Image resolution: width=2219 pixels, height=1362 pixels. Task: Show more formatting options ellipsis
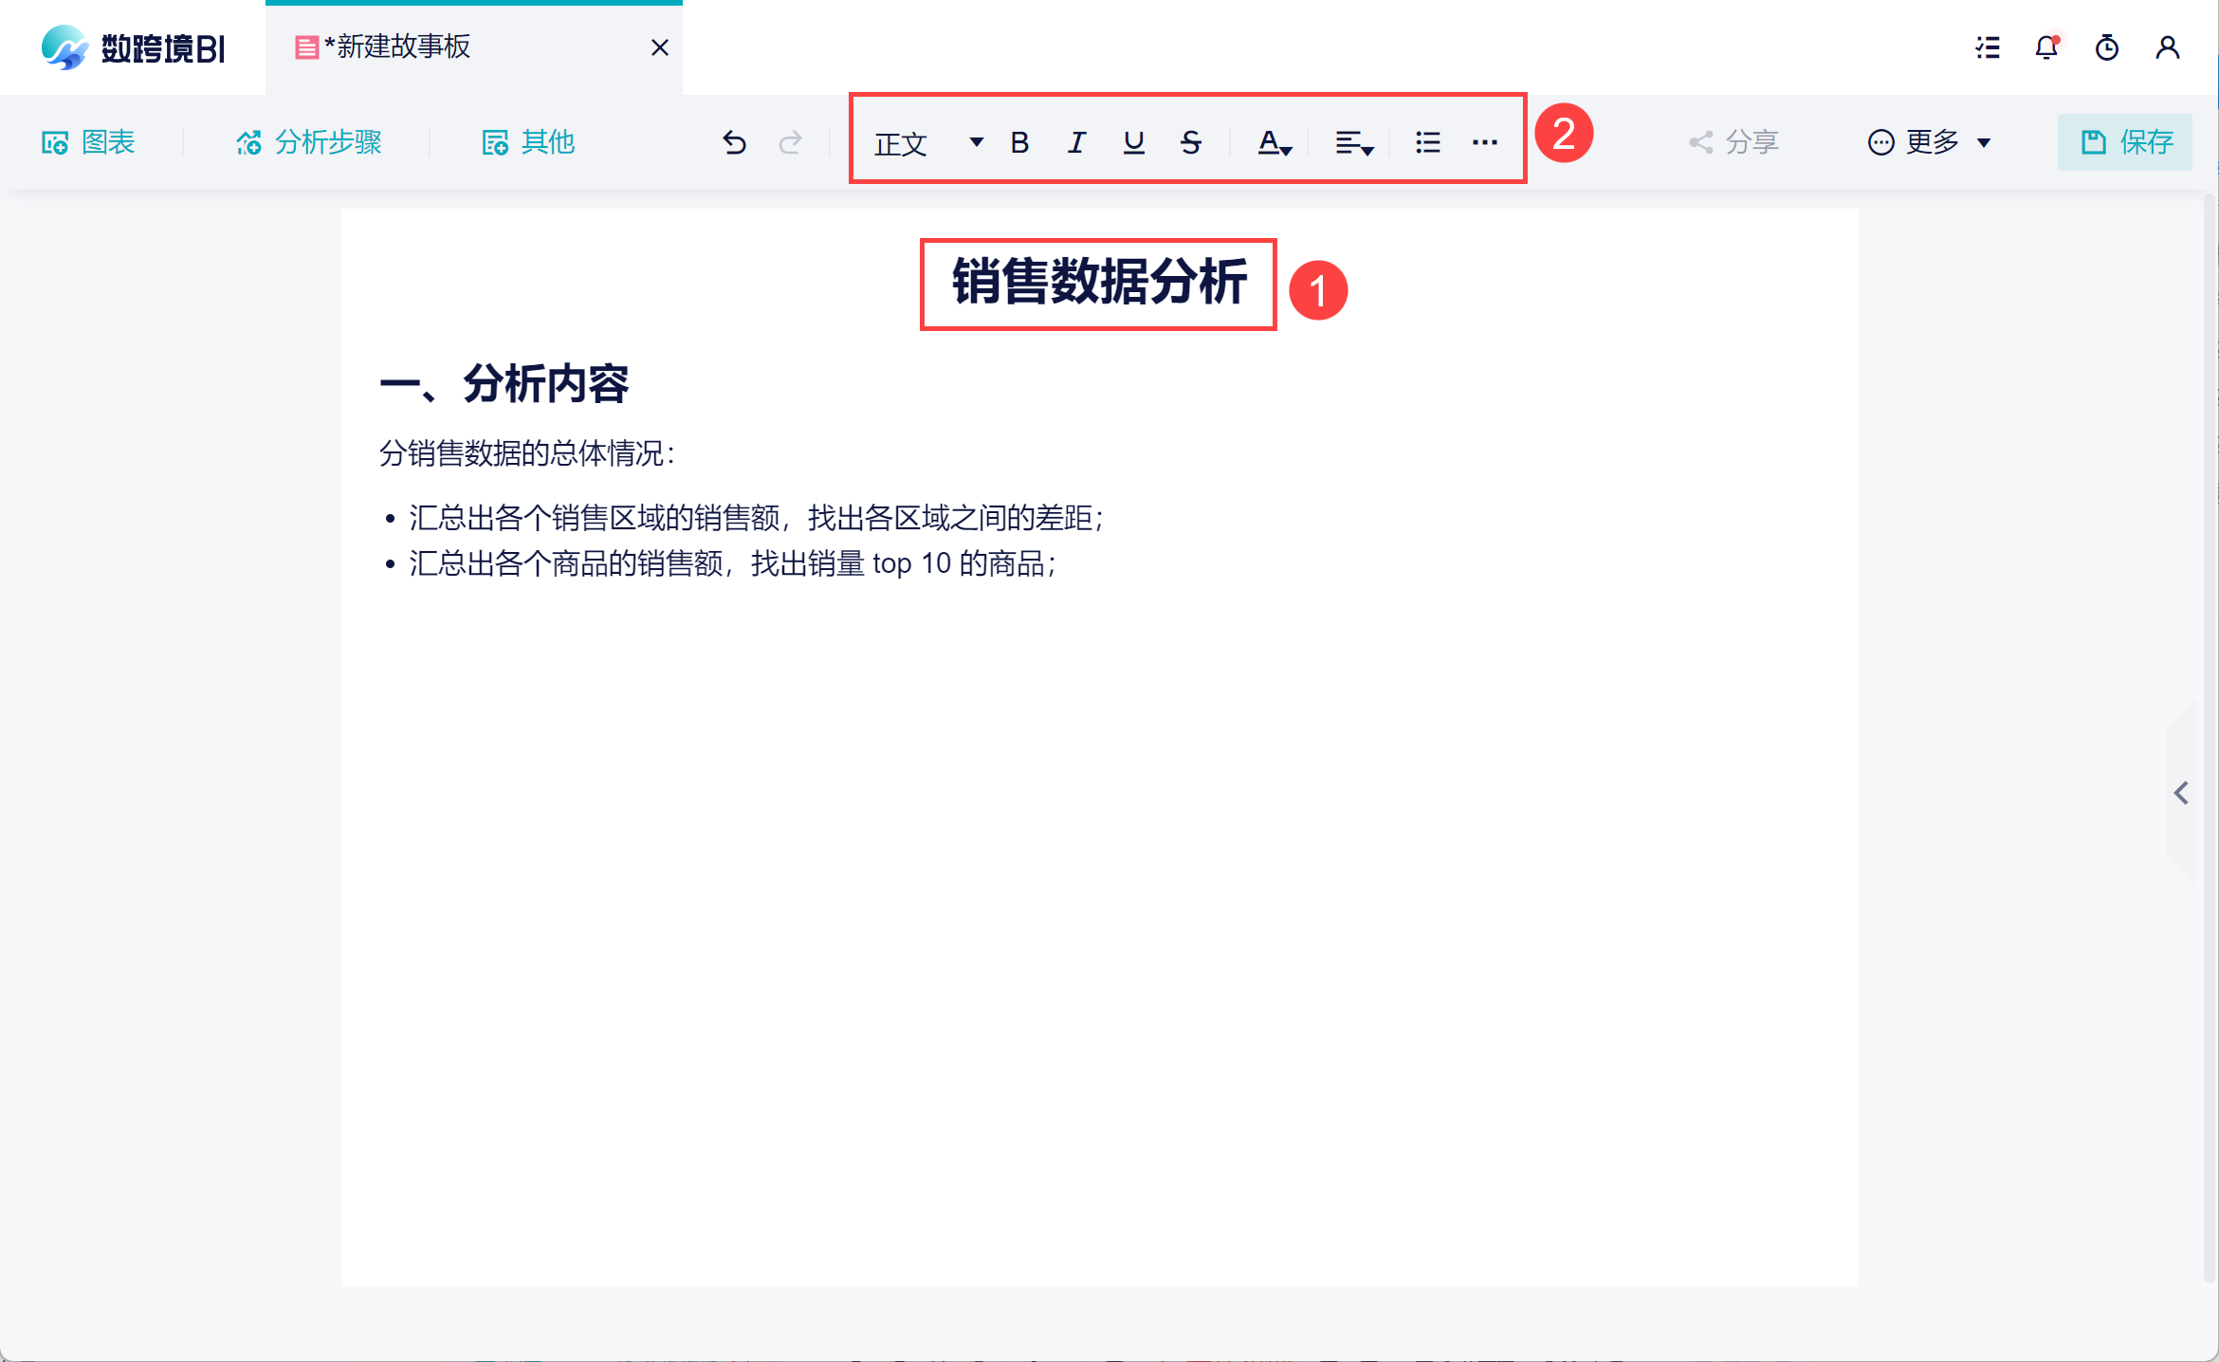click(1484, 142)
